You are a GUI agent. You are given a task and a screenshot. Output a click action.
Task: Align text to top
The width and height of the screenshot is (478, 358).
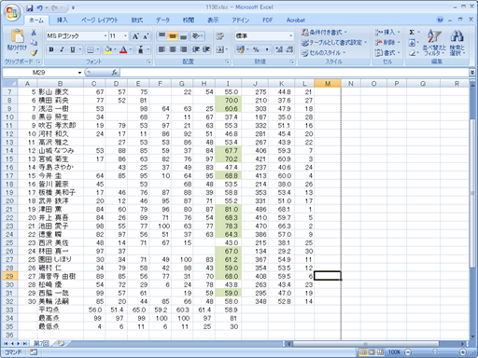162,36
